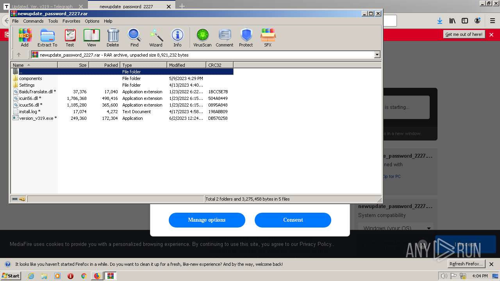Click the Add toolbar icon in WinRAR
Image resolution: width=500 pixels, height=281 pixels.
click(x=25, y=37)
